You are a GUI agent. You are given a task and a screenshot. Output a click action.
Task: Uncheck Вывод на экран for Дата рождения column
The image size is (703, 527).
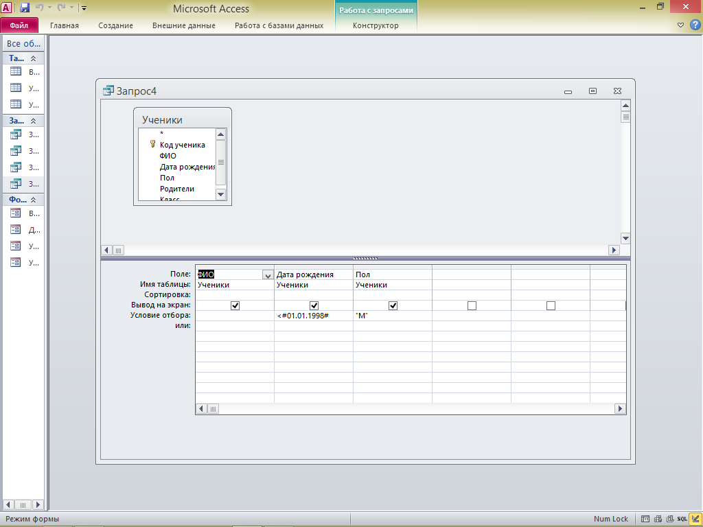pyautogui.click(x=314, y=305)
